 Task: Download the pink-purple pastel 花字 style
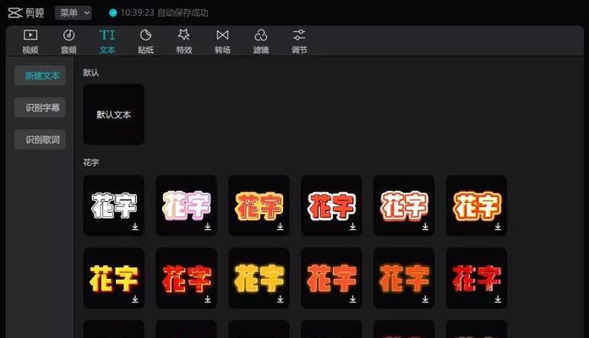(208, 226)
